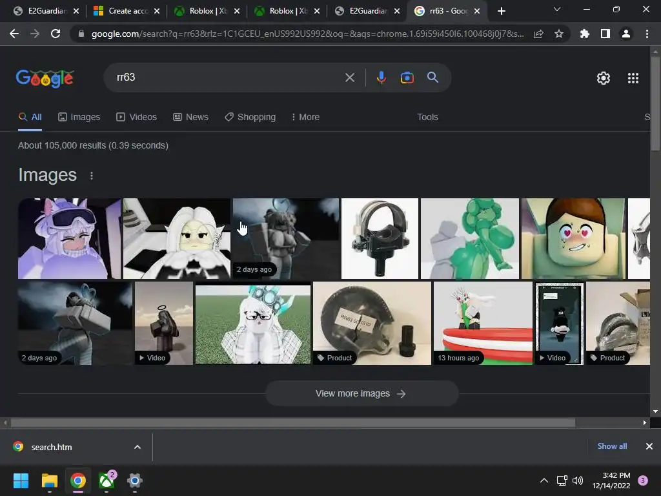Switch to the Shopping tab
Screen dimensions: 661x496
pos(250,118)
